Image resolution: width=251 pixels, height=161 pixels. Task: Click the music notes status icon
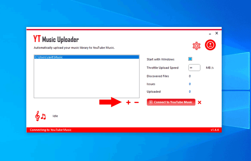pos(41,116)
